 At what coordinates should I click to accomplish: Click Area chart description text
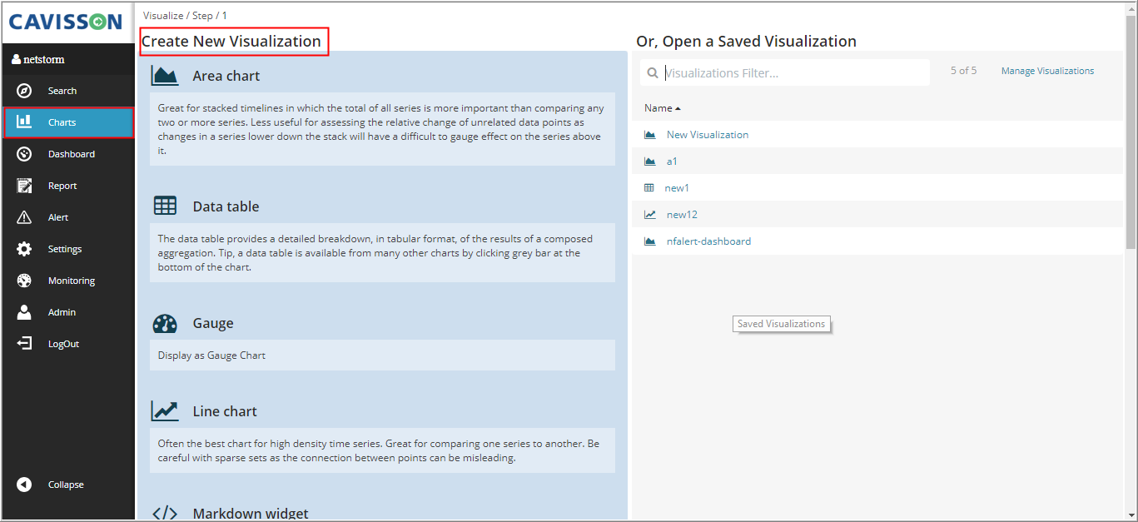[x=382, y=130]
